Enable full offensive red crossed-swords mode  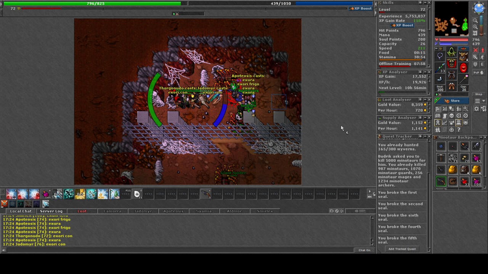[x=475, y=50]
